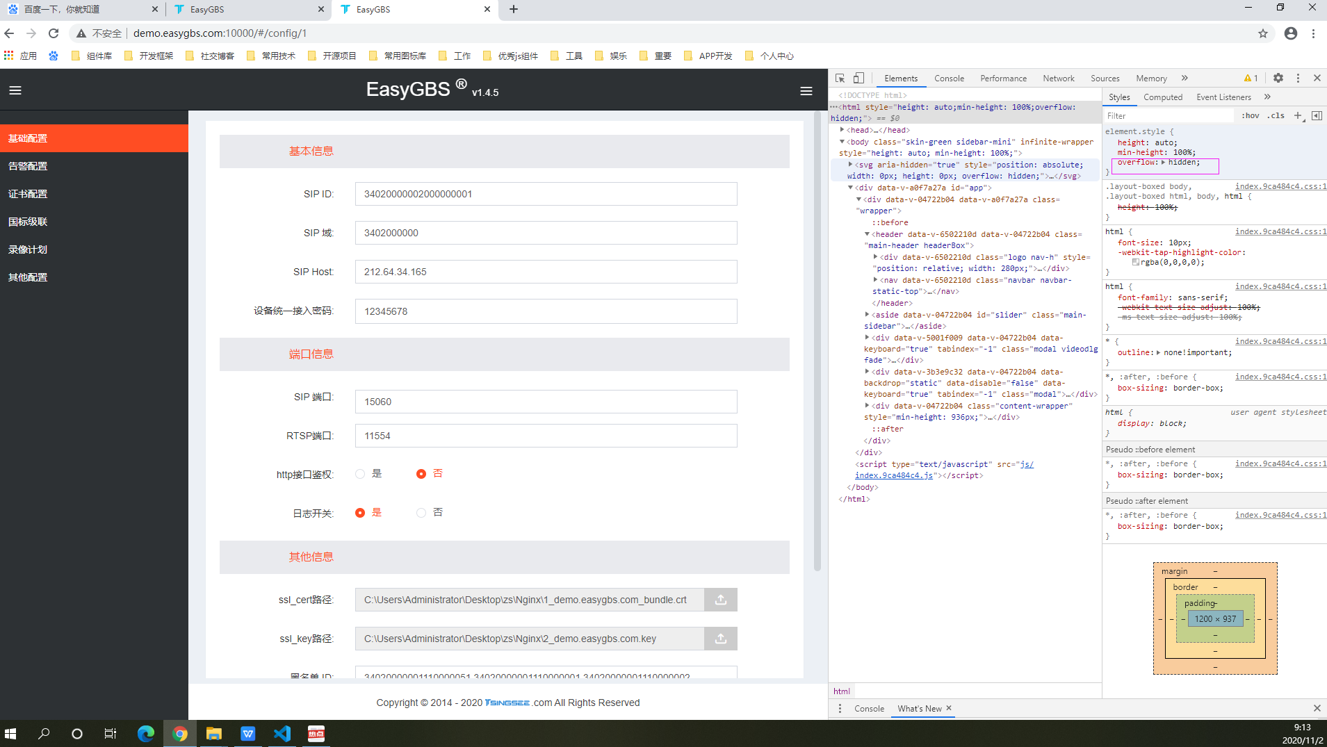The image size is (1327, 747).
Task: Open 告警配置 in sidebar
Action: tap(94, 166)
